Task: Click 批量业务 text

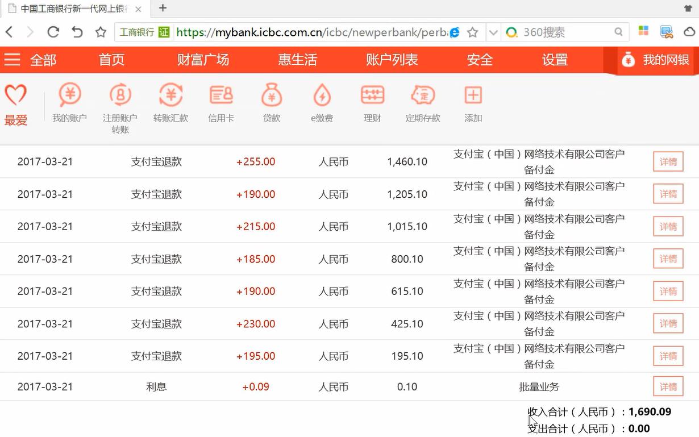Action: 539,387
